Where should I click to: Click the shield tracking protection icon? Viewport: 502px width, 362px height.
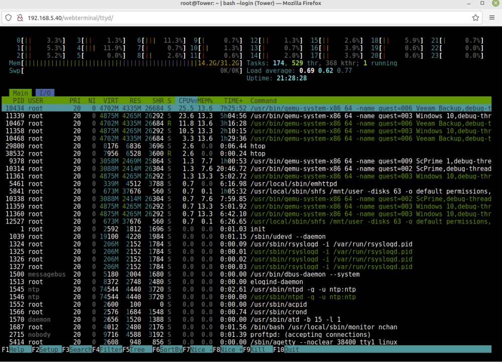click(x=9, y=18)
